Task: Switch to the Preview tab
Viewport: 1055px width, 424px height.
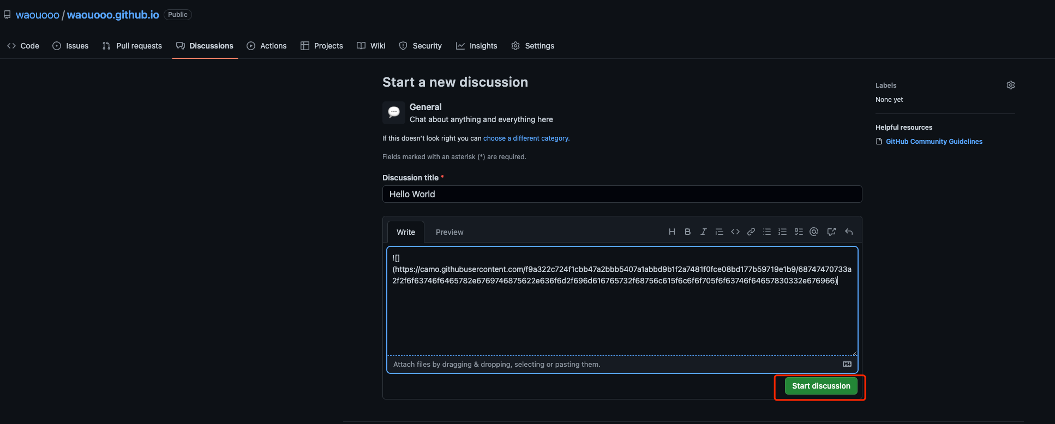Action: coord(449,232)
